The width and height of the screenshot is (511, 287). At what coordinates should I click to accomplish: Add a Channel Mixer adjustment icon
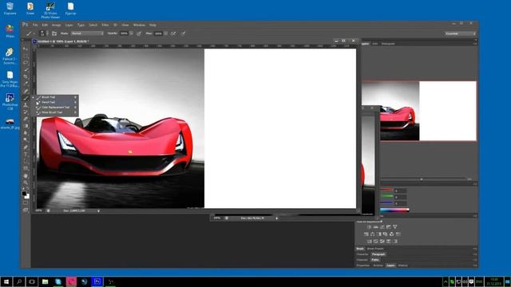[391, 234]
